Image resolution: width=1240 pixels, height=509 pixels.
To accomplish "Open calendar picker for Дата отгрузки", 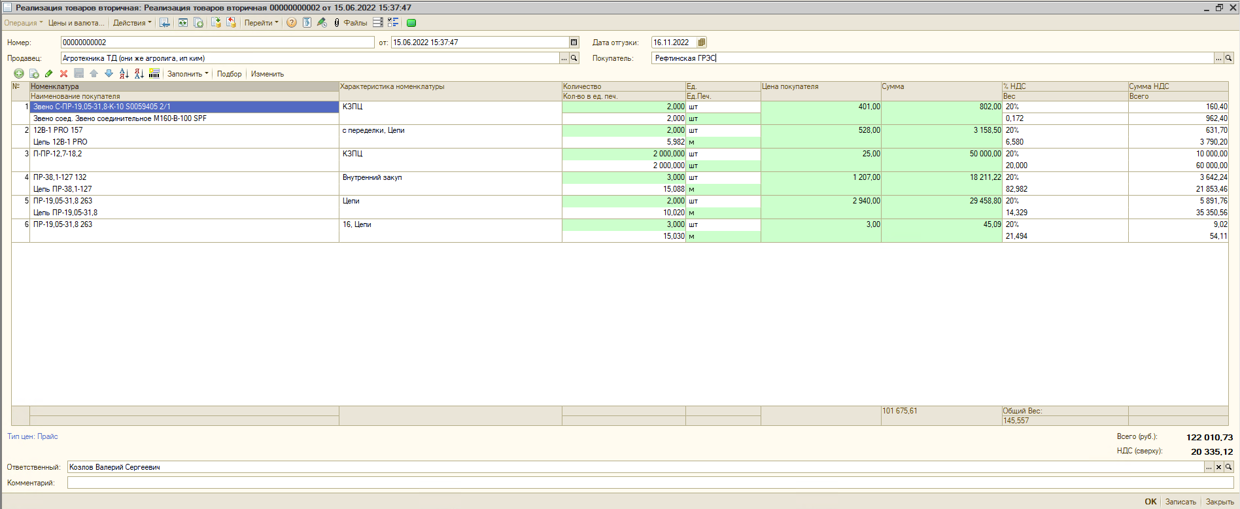I will pos(702,43).
